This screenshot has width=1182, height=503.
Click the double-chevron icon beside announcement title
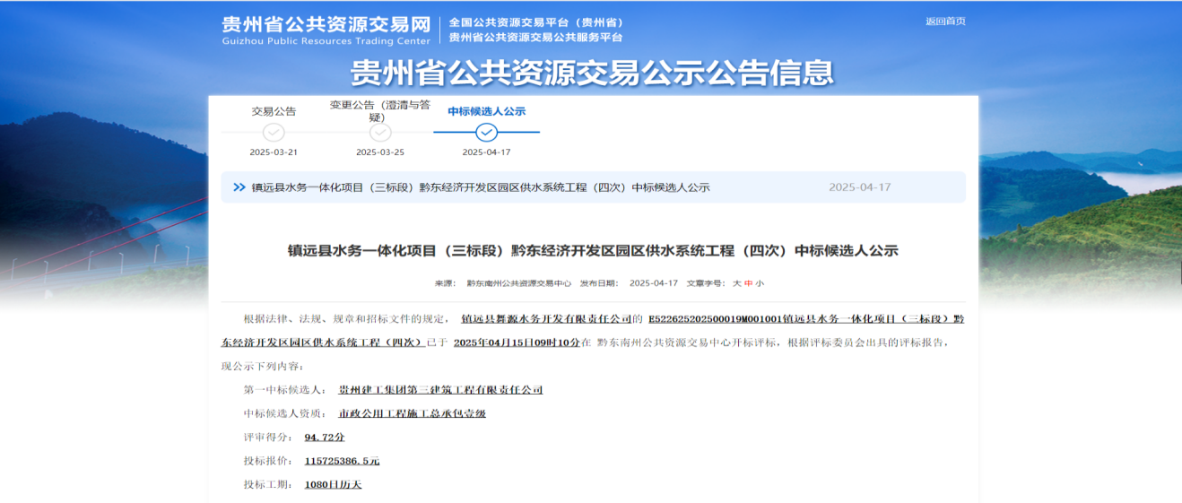click(x=239, y=187)
